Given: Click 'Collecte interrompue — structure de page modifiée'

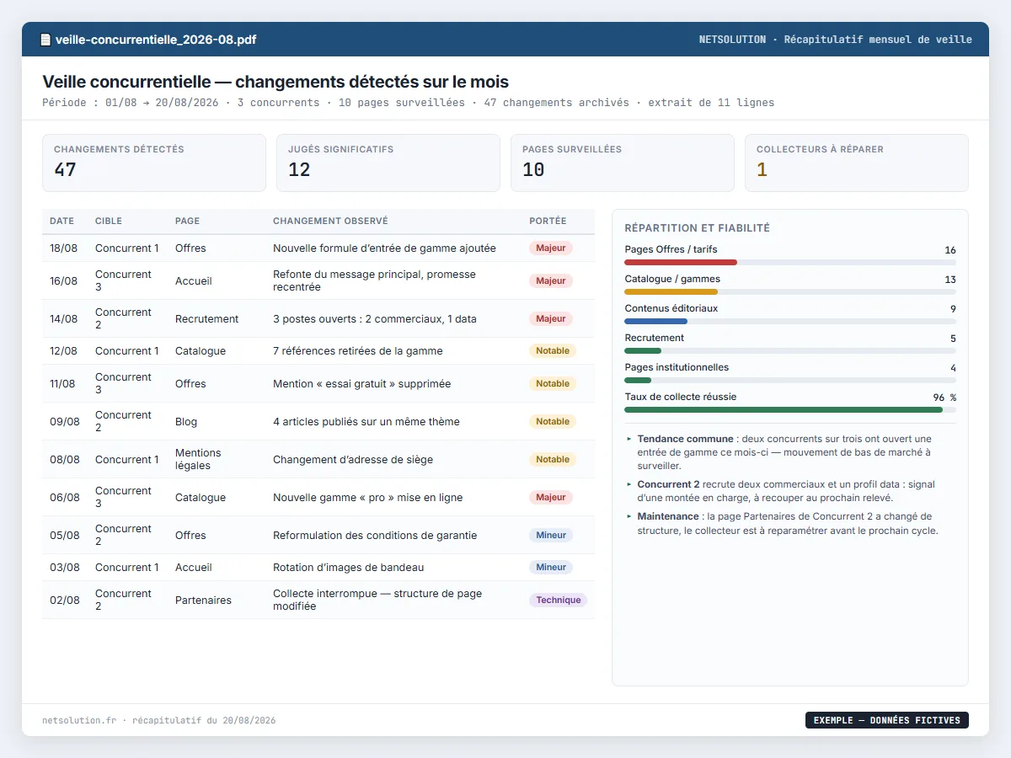Looking at the screenshot, I should (377, 600).
